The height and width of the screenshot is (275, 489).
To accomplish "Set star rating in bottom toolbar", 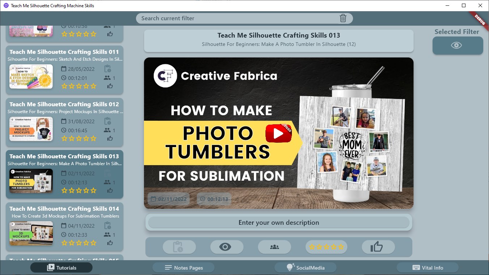I will click(326, 247).
